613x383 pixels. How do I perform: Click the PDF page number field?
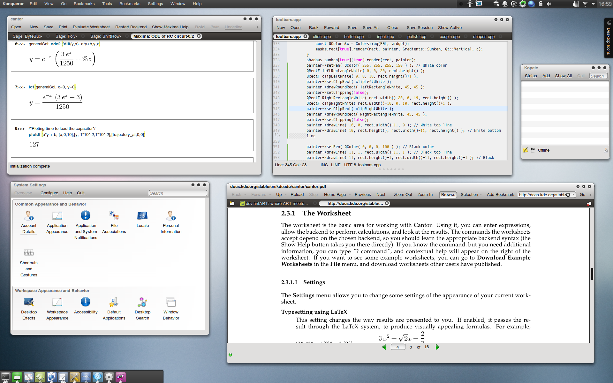point(398,347)
